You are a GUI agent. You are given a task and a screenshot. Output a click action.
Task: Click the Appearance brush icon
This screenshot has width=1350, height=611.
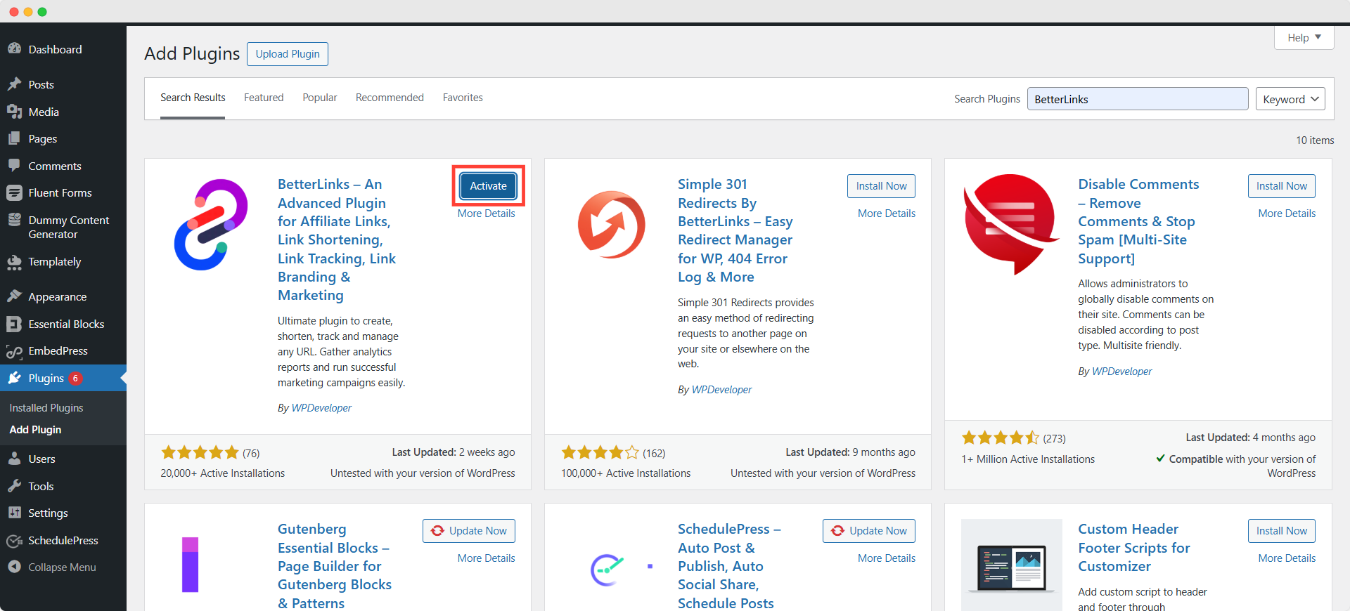pos(14,296)
